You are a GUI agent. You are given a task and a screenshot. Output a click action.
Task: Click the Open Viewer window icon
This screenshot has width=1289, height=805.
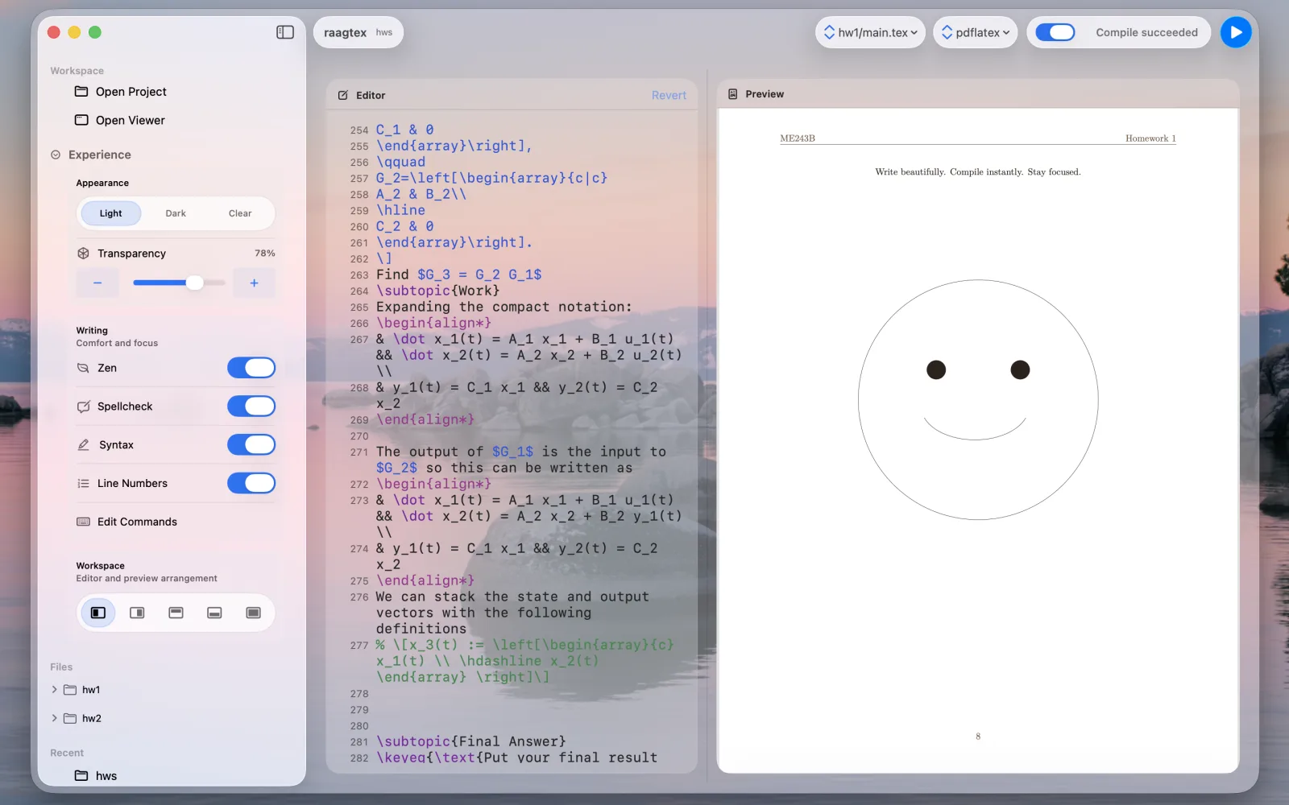(x=81, y=120)
